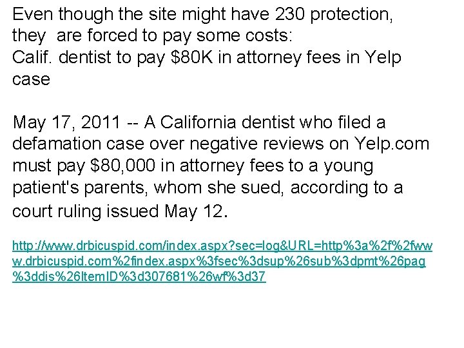Click the word 'protection,' in the first line
The height and width of the screenshot is (348, 464).
pyautogui.click(x=352, y=15)
